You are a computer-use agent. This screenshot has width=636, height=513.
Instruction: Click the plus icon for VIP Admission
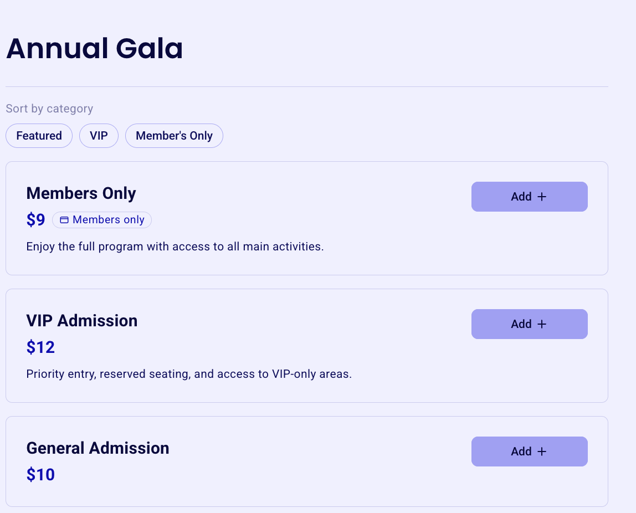point(541,324)
